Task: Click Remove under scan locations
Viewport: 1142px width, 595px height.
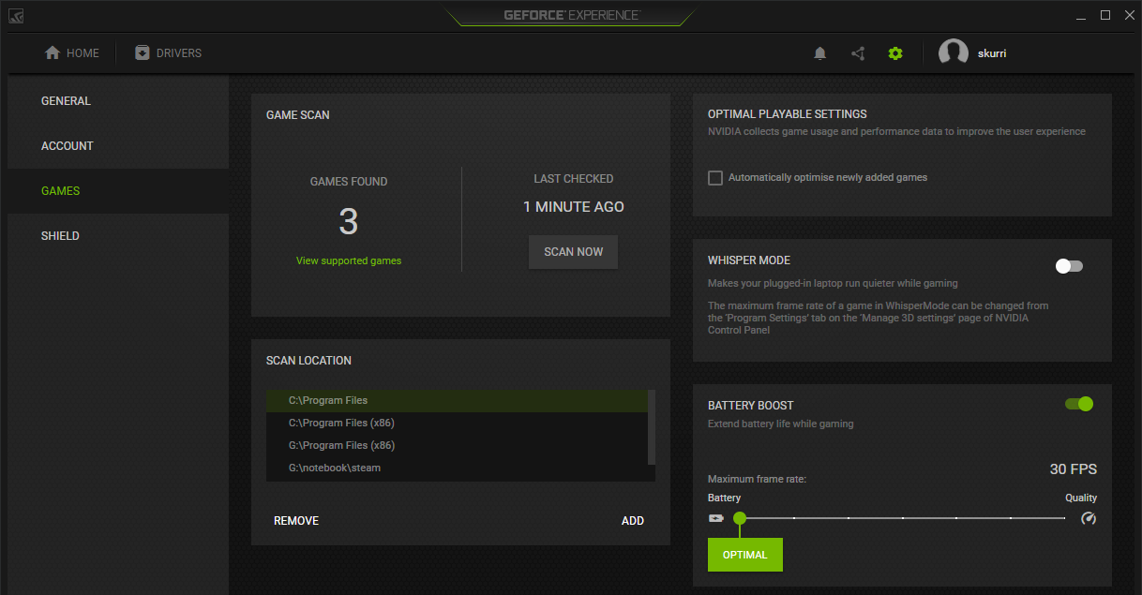Action: click(296, 521)
